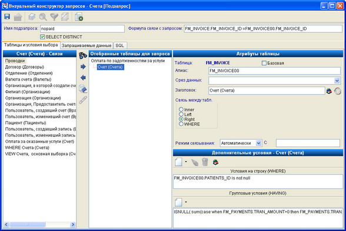This screenshot has height=231, width=346.
Task: Select Оплата за оказанные услуги (Счет) item
Action: click(39, 141)
